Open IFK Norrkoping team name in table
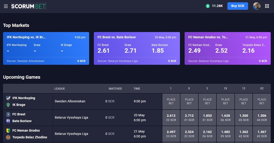 tap(24, 98)
